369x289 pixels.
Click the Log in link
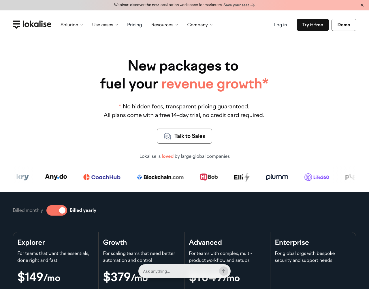click(x=280, y=25)
